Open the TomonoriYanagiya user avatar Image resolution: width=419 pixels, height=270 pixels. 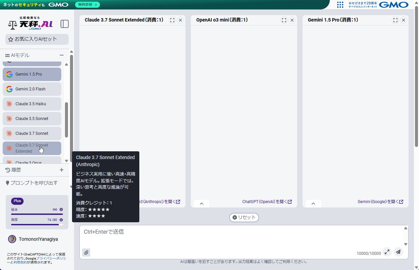click(x=12, y=239)
